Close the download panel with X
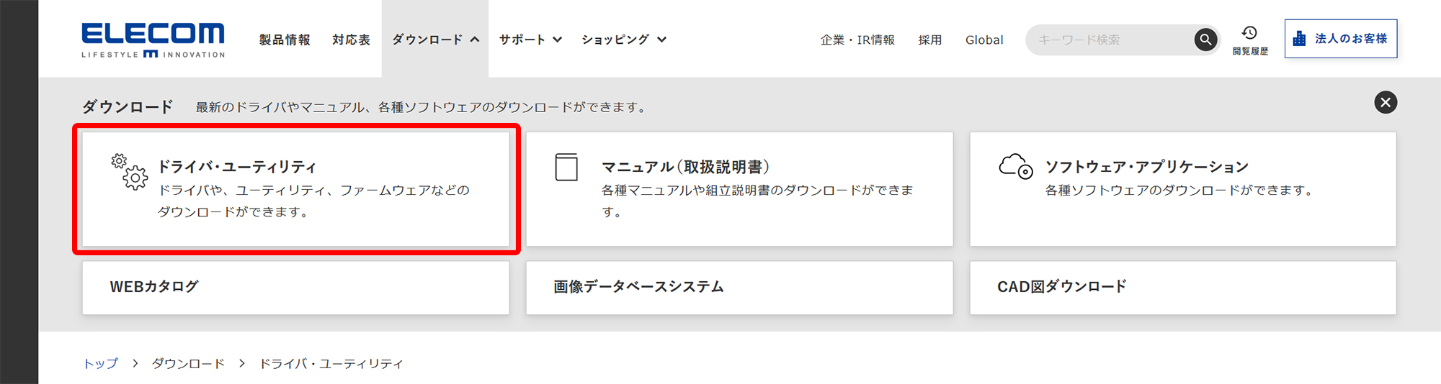The height and width of the screenshot is (384, 1441). click(1385, 102)
